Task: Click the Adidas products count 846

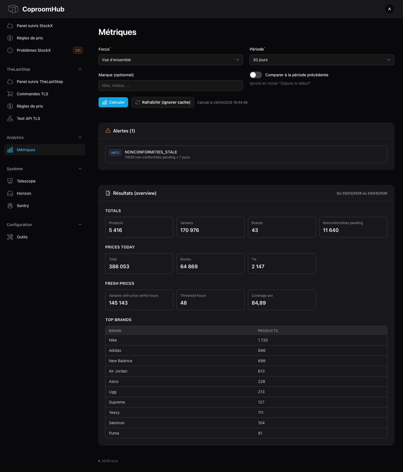Action: click(262, 350)
